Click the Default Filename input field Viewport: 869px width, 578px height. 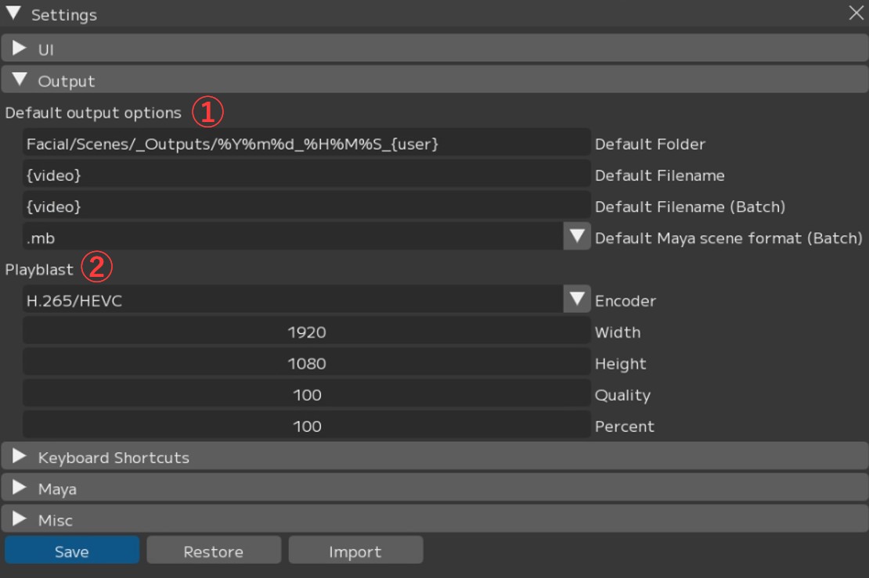[x=306, y=175]
